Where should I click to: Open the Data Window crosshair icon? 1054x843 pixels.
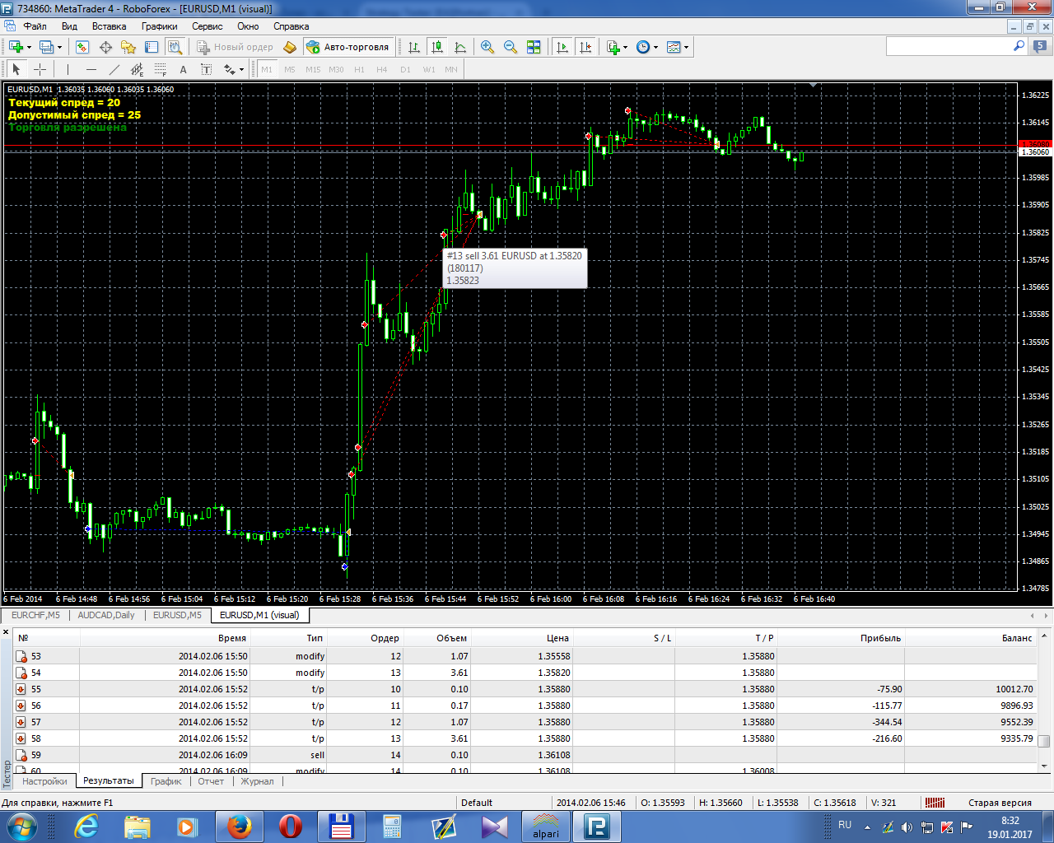tap(105, 47)
